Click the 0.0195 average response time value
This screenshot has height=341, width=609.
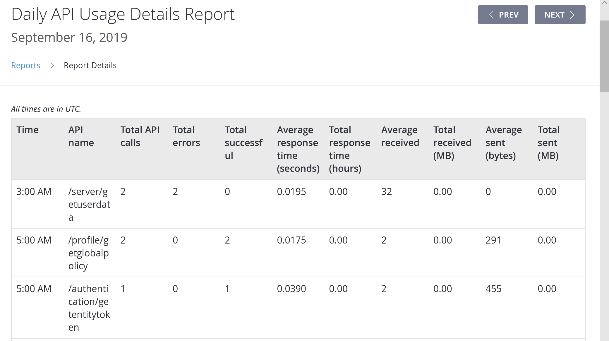[291, 191]
